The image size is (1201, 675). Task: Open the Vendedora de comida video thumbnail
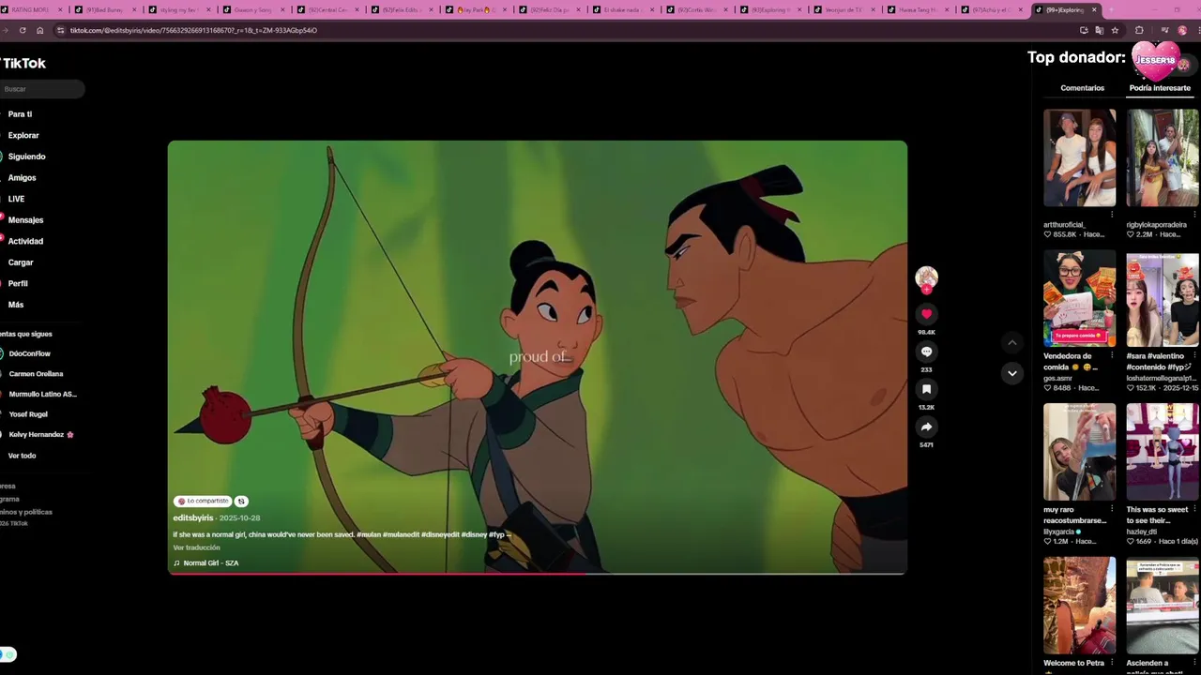click(1079, 299)
